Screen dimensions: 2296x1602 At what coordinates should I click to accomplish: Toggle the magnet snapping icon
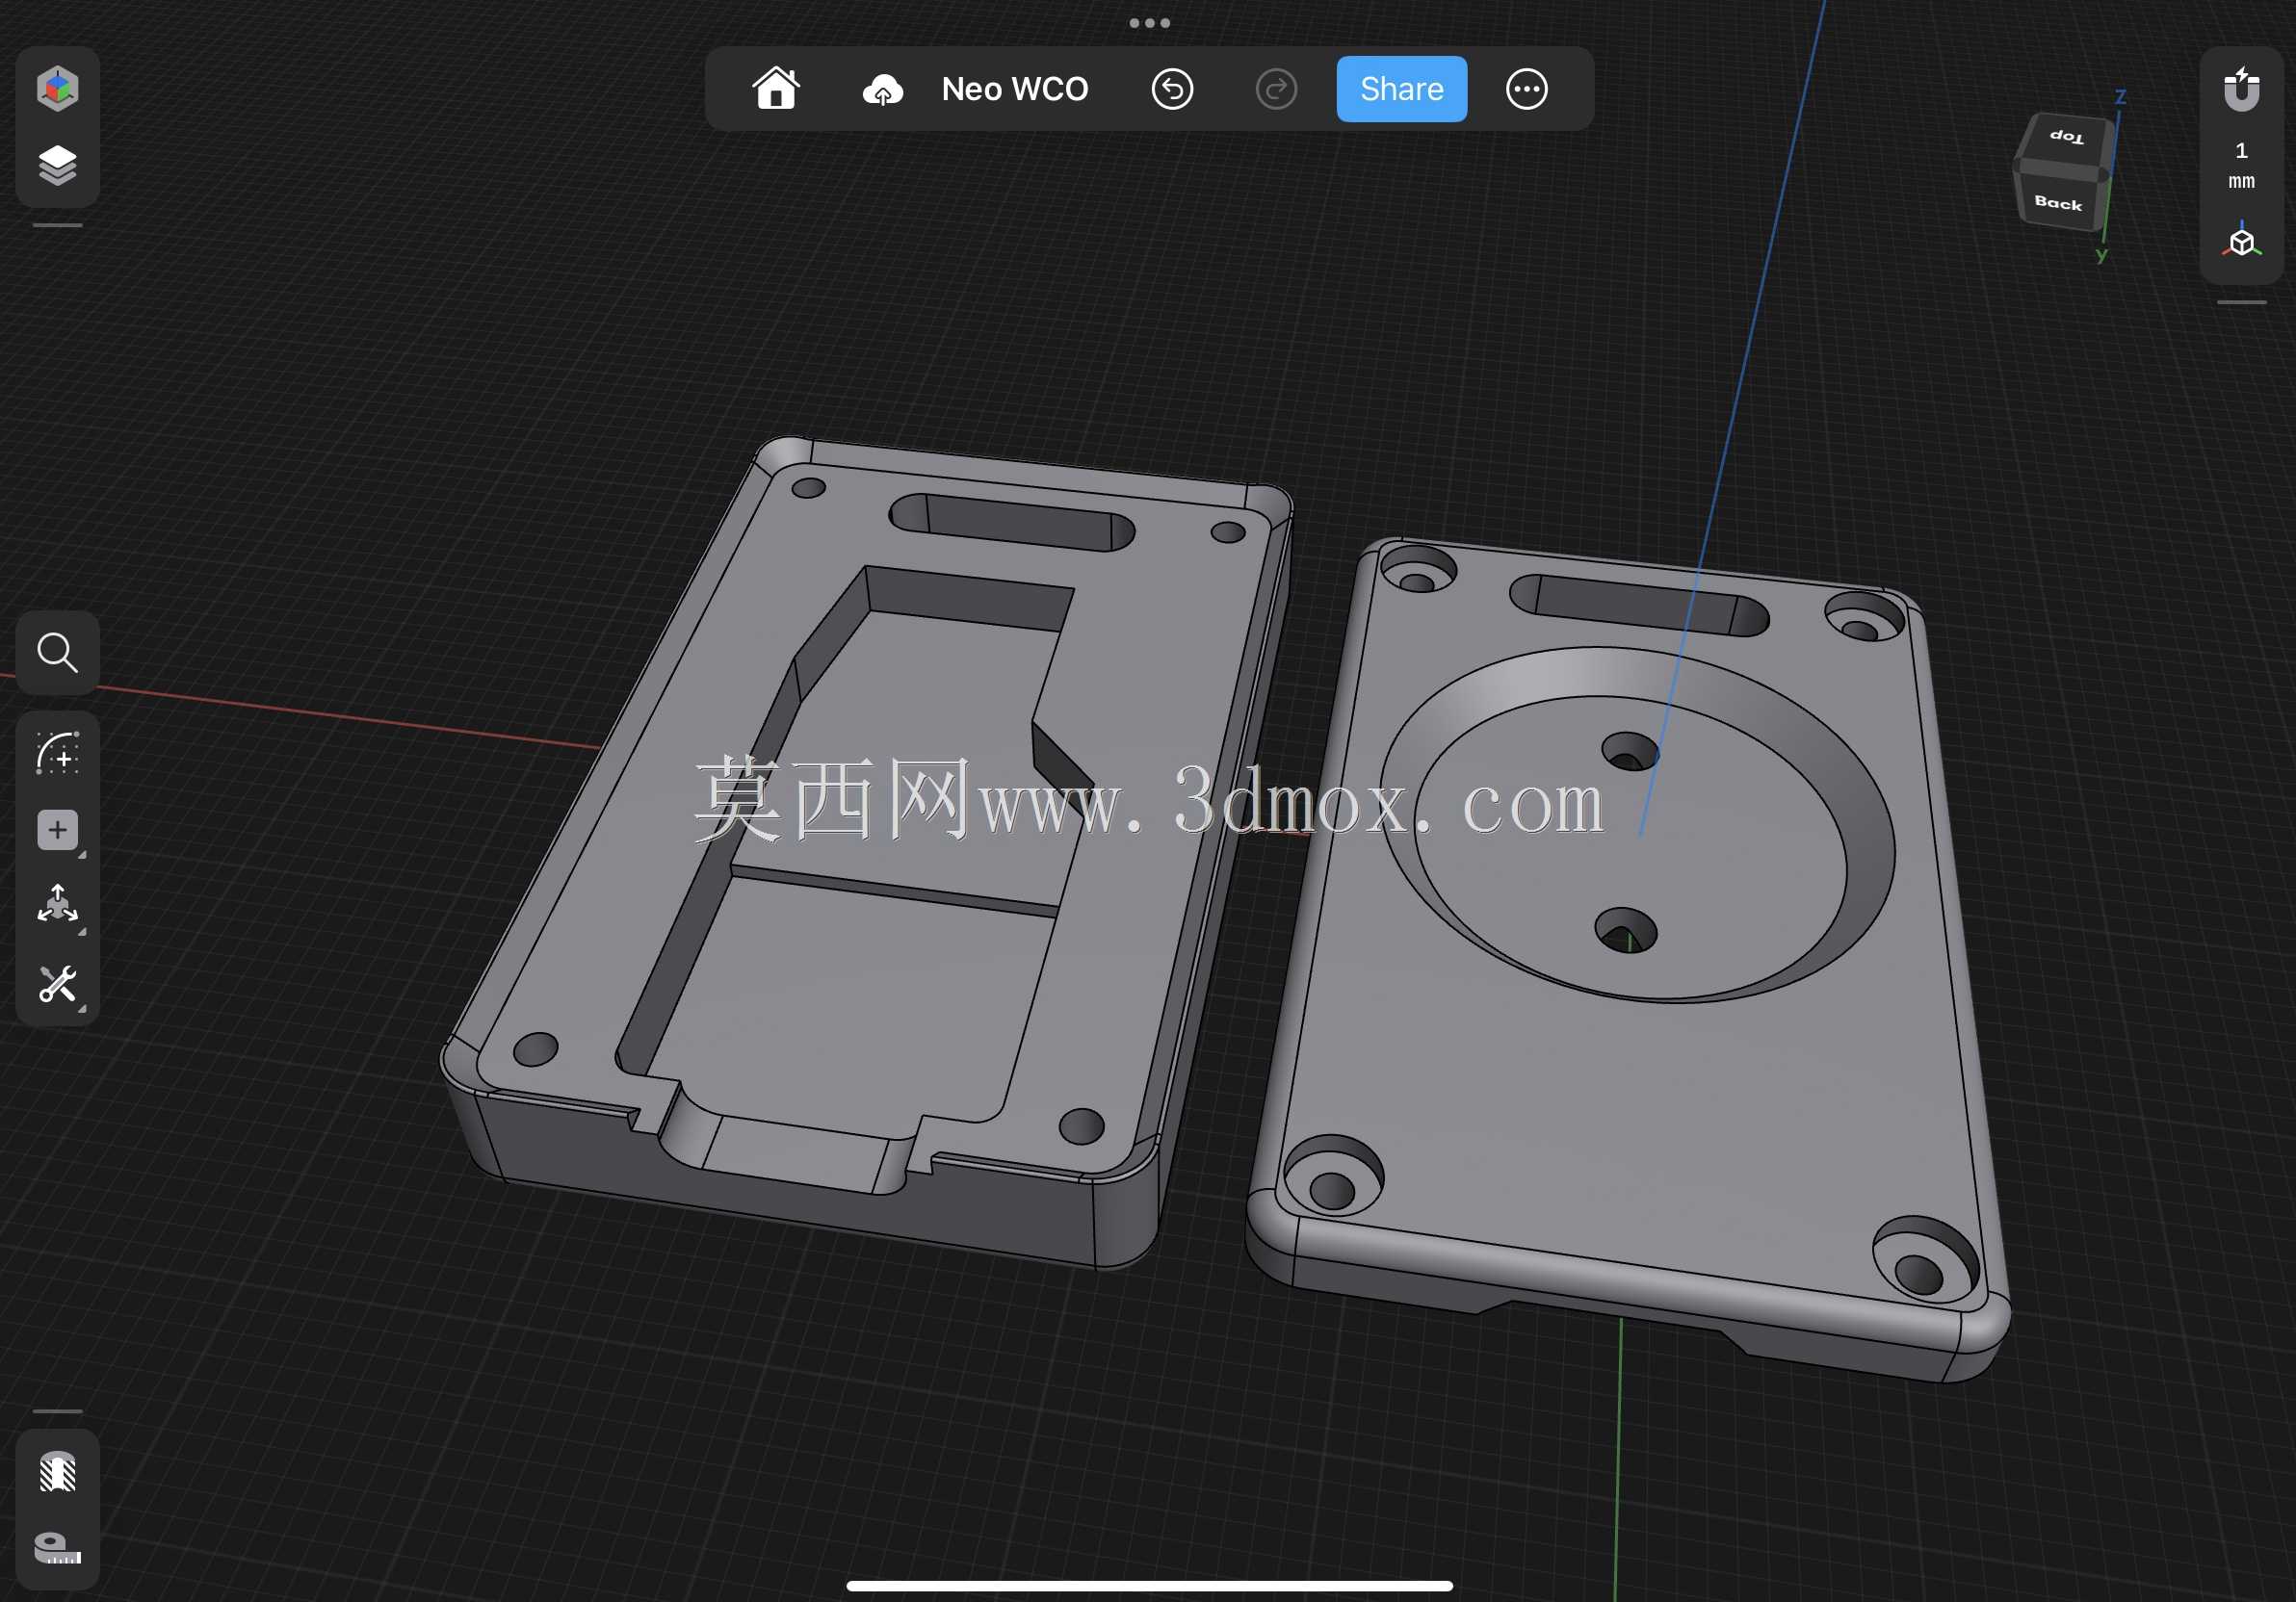(2241, 89)
